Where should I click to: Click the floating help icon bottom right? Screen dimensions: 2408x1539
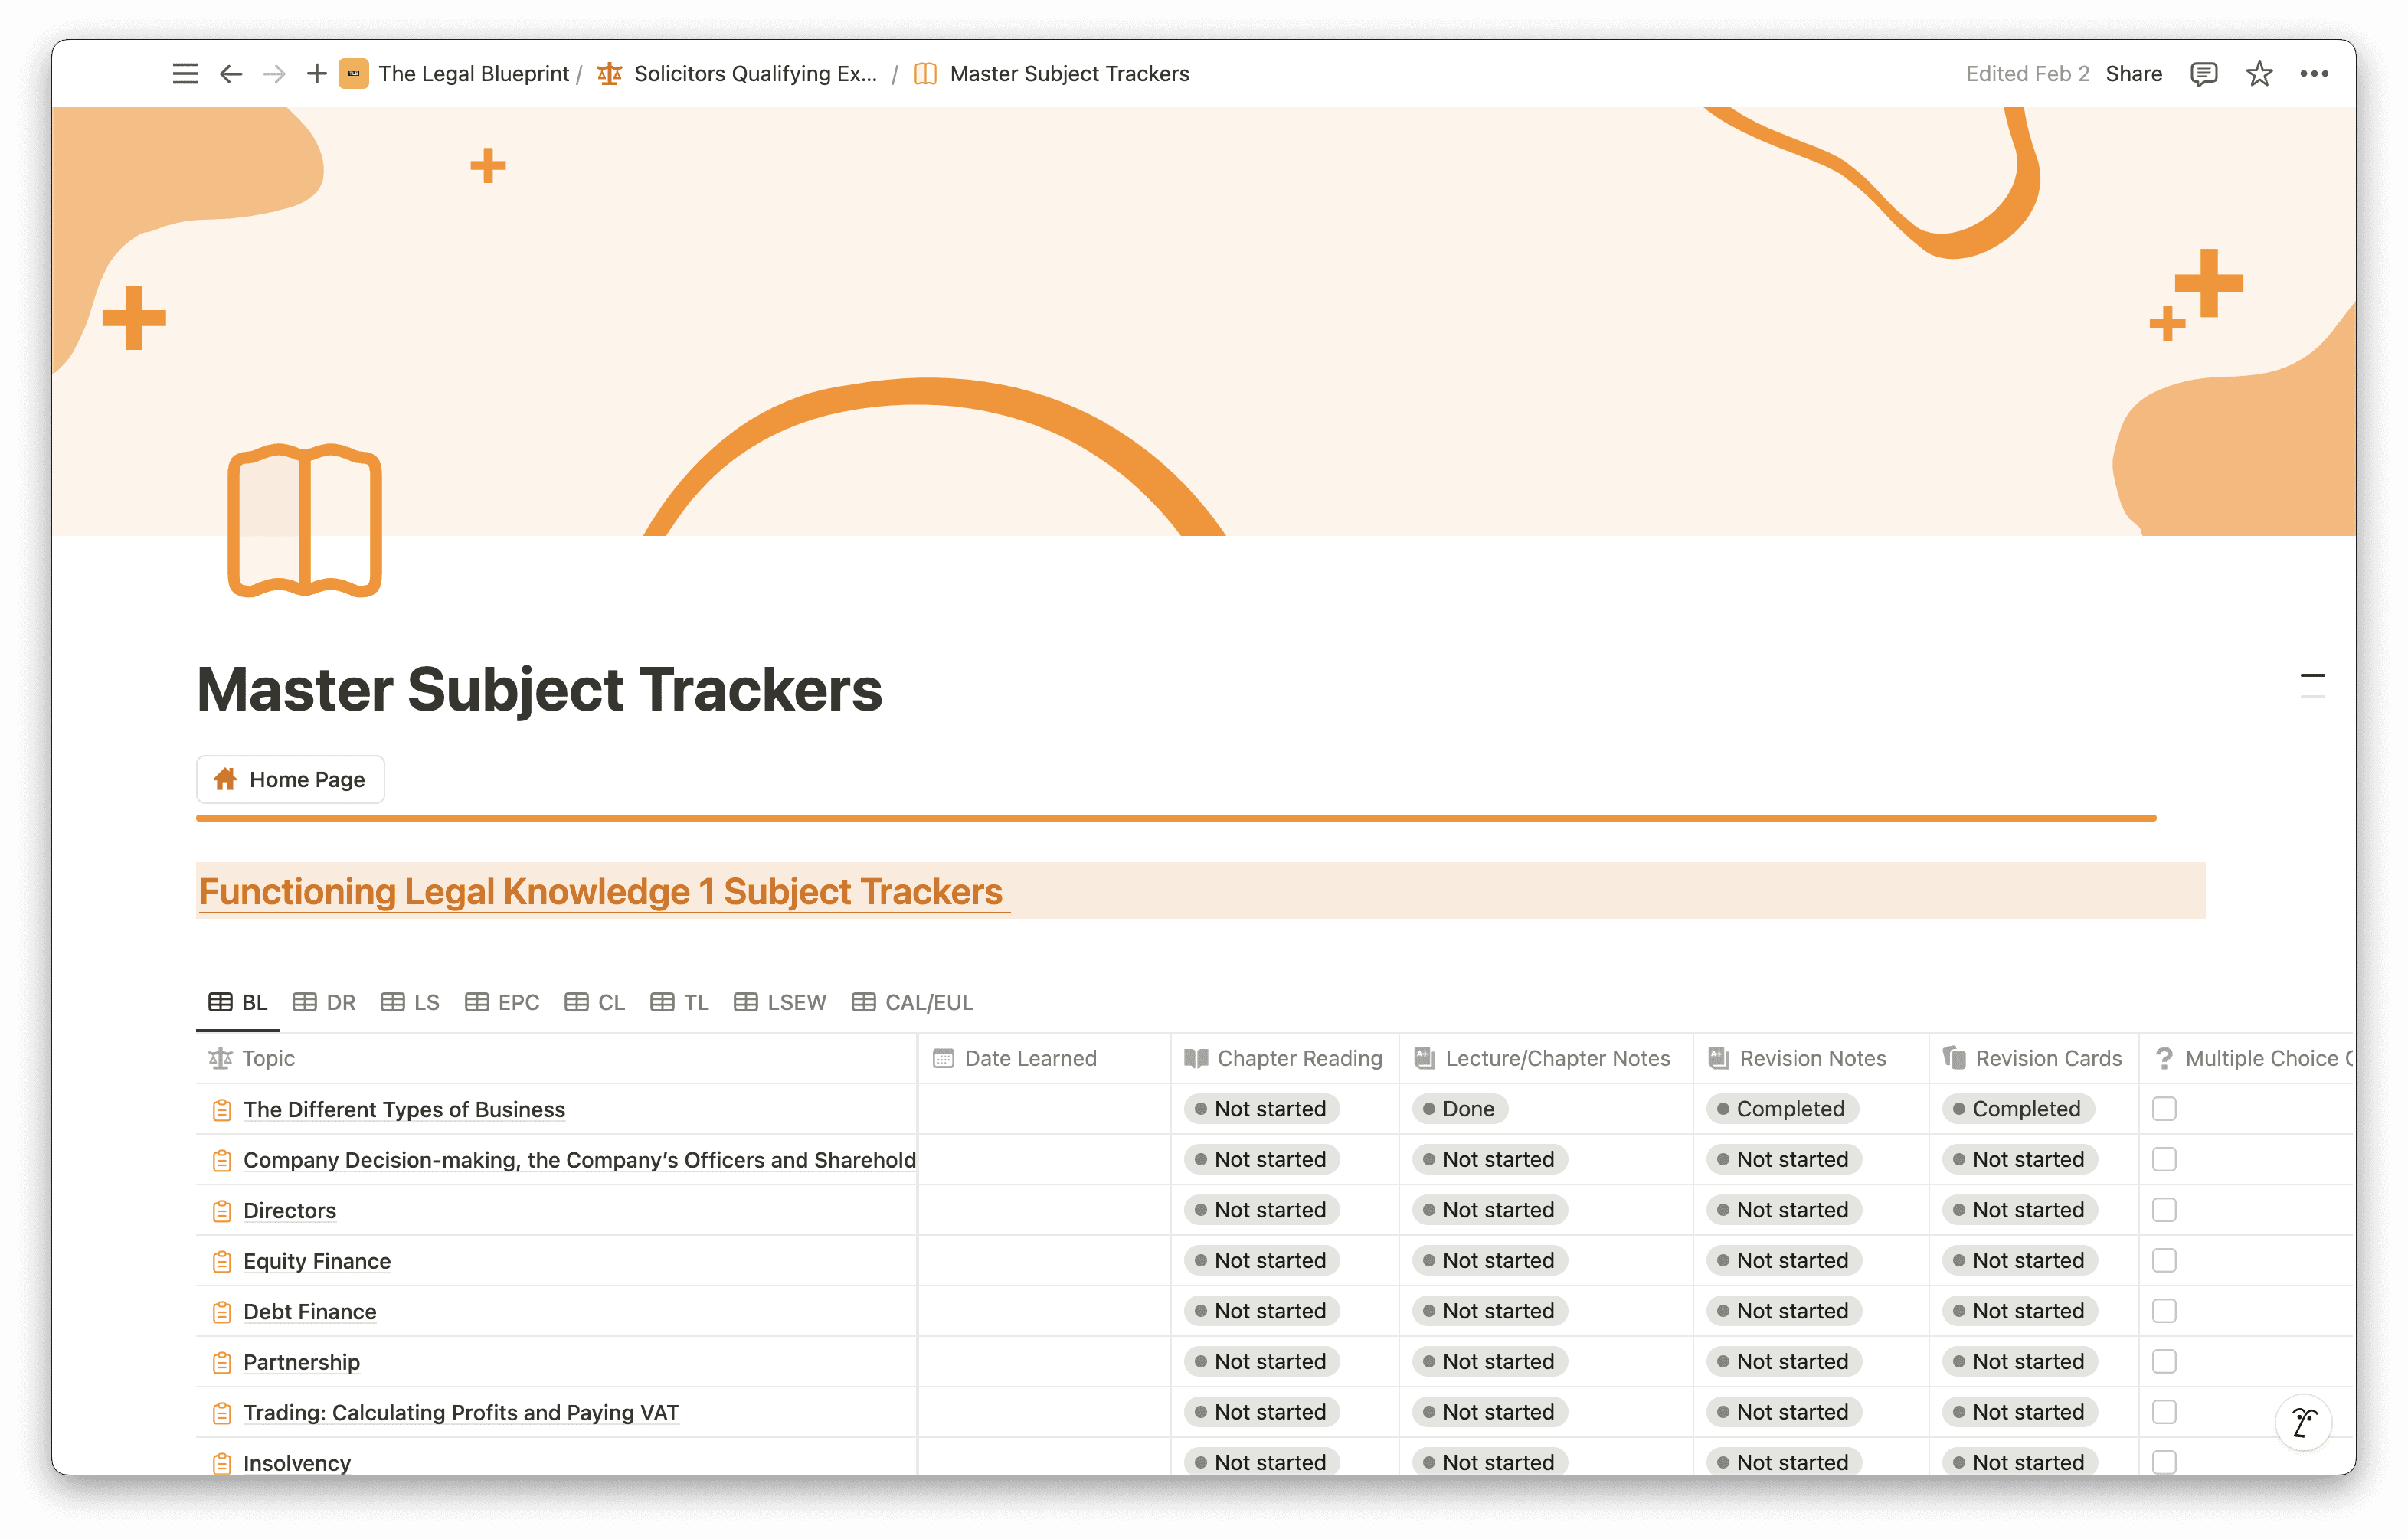[2304, 1422]
